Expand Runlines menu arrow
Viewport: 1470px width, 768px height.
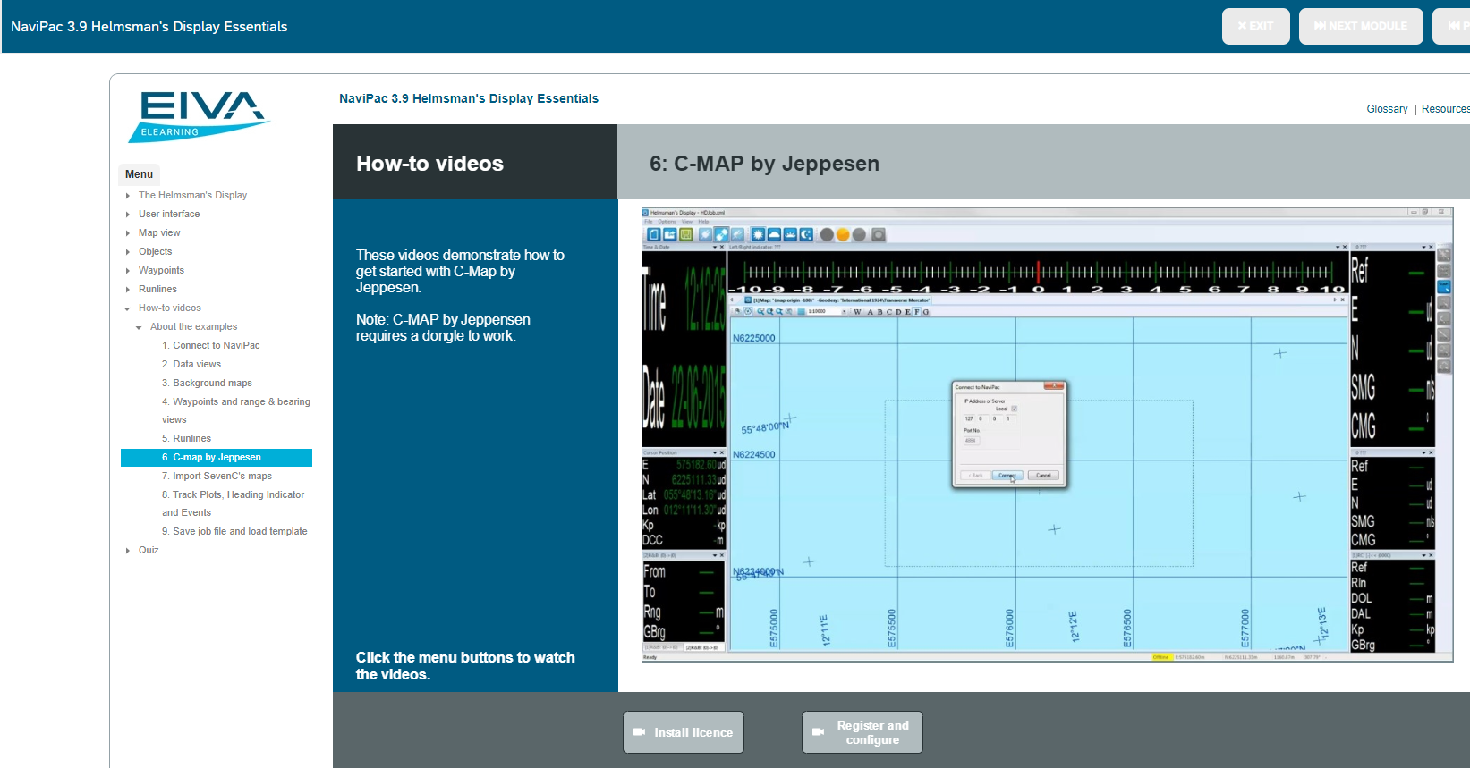[x=128, y=290]
